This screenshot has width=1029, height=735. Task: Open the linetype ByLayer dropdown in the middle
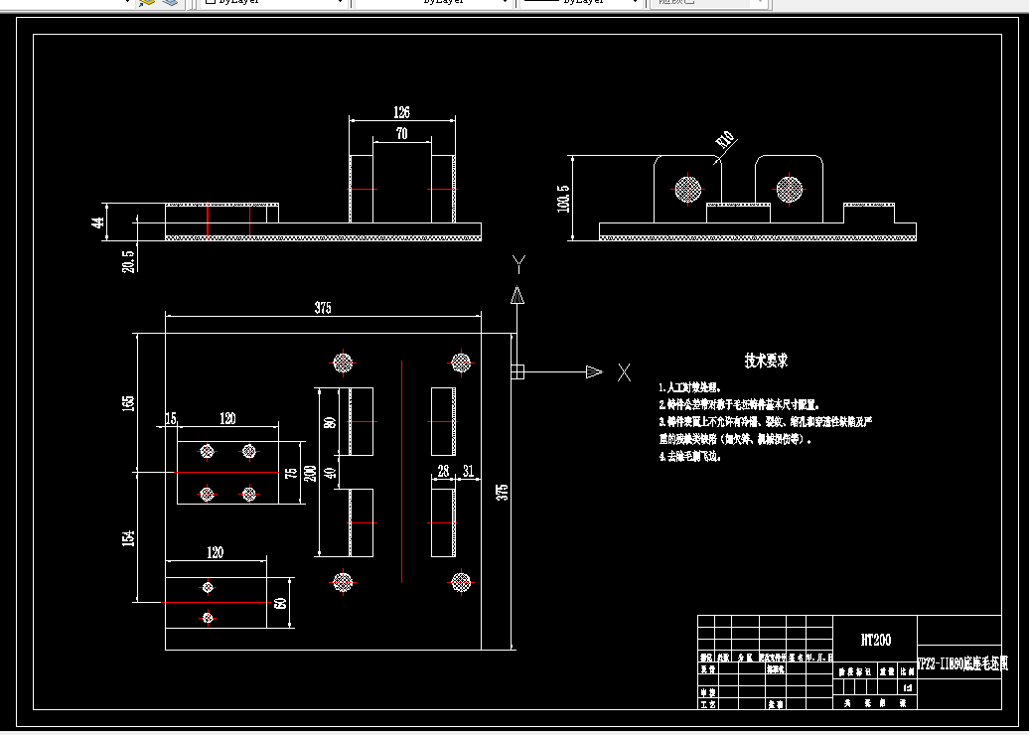tap(433, 3)
